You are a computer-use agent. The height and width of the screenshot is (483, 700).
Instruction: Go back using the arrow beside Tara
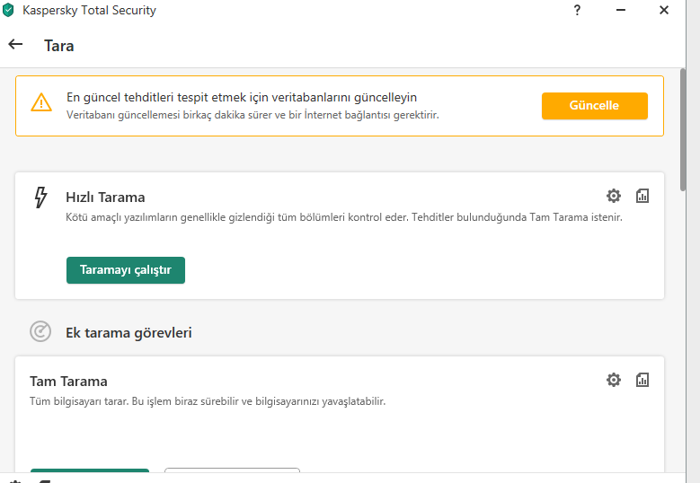pos(15,44)
